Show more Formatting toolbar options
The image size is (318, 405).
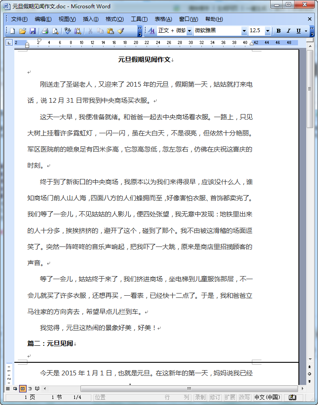pos(312,31)
